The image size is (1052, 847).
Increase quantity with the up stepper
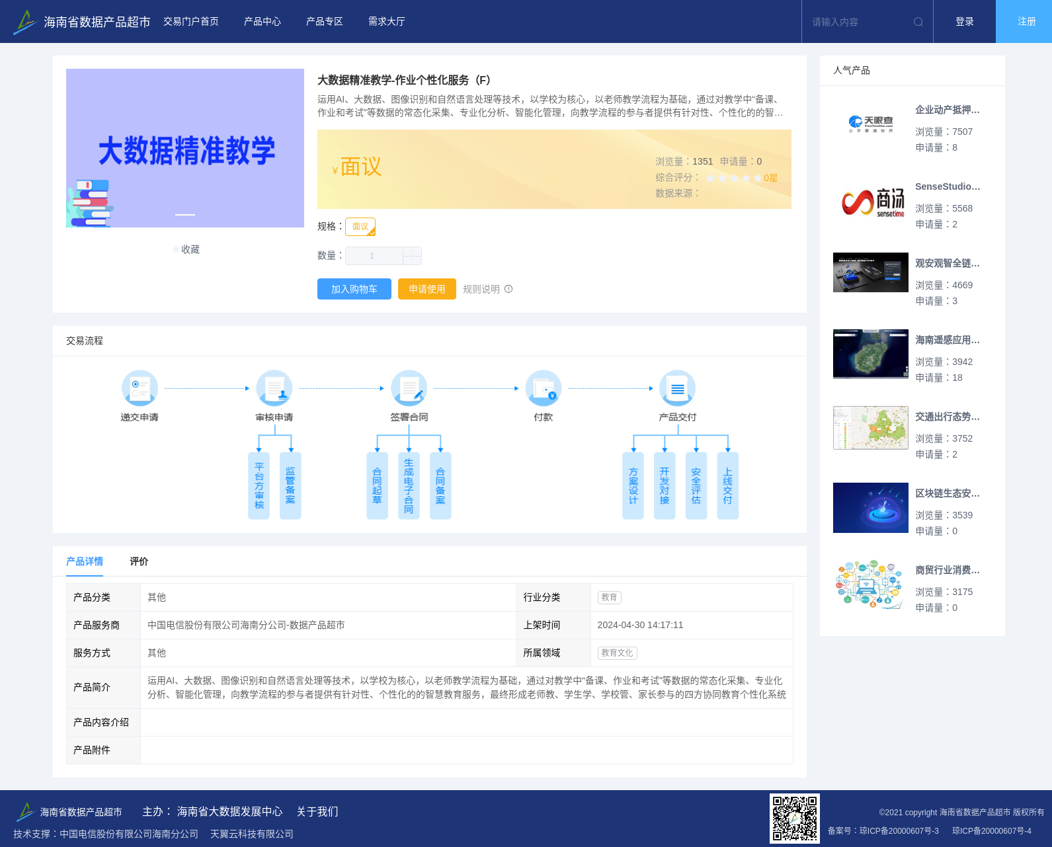(412, 251)
